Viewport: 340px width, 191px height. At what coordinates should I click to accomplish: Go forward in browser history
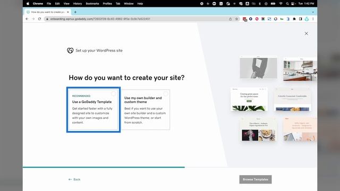point(33,19)
